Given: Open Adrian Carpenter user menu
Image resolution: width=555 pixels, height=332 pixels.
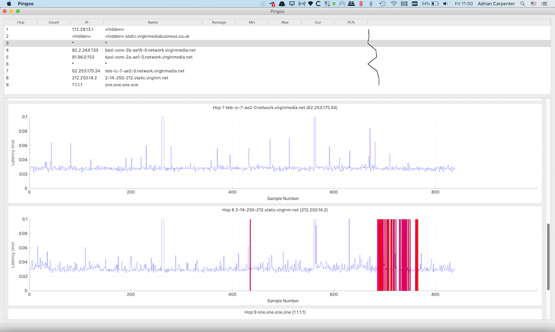Looking at the screenshot, I should point(496,4).
